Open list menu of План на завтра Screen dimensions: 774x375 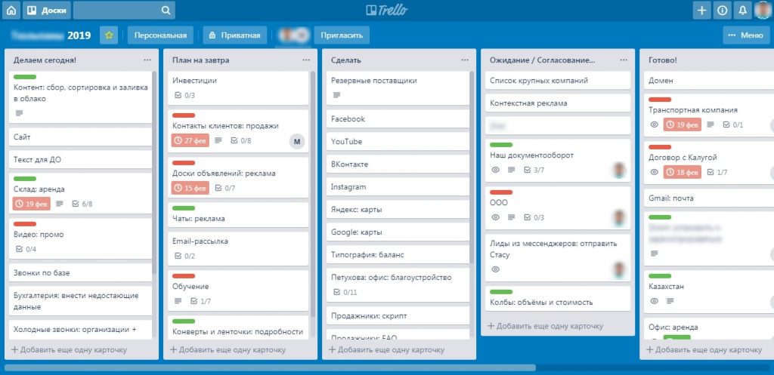point(307,60)
